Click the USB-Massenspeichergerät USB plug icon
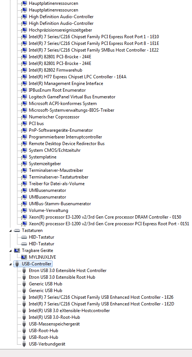 coord(24,324)
